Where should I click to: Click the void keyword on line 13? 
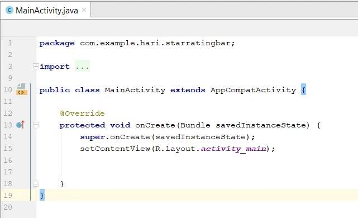pyautogui.click(x=120, y=125)
